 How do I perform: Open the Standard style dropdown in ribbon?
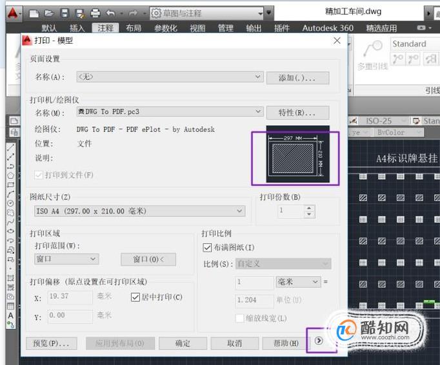click(415, 44)
